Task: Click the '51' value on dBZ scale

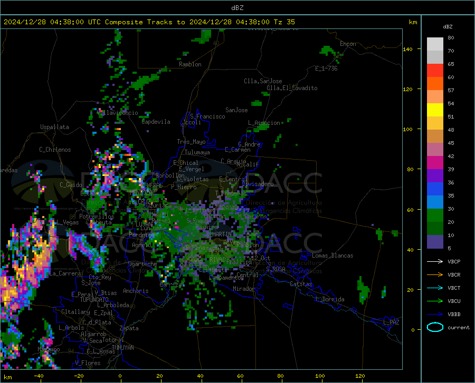Action: tap(451, 116)
